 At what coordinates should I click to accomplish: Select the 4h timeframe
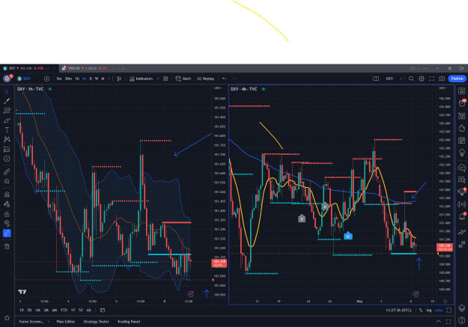click(84, 79)
